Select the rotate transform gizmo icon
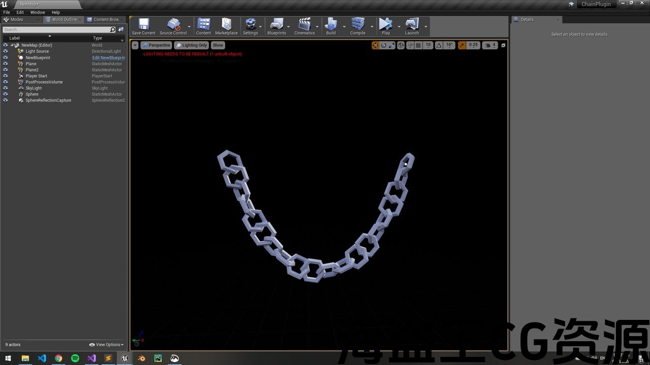This screenshot has height=365, width=650. click(x=383, y=45)
